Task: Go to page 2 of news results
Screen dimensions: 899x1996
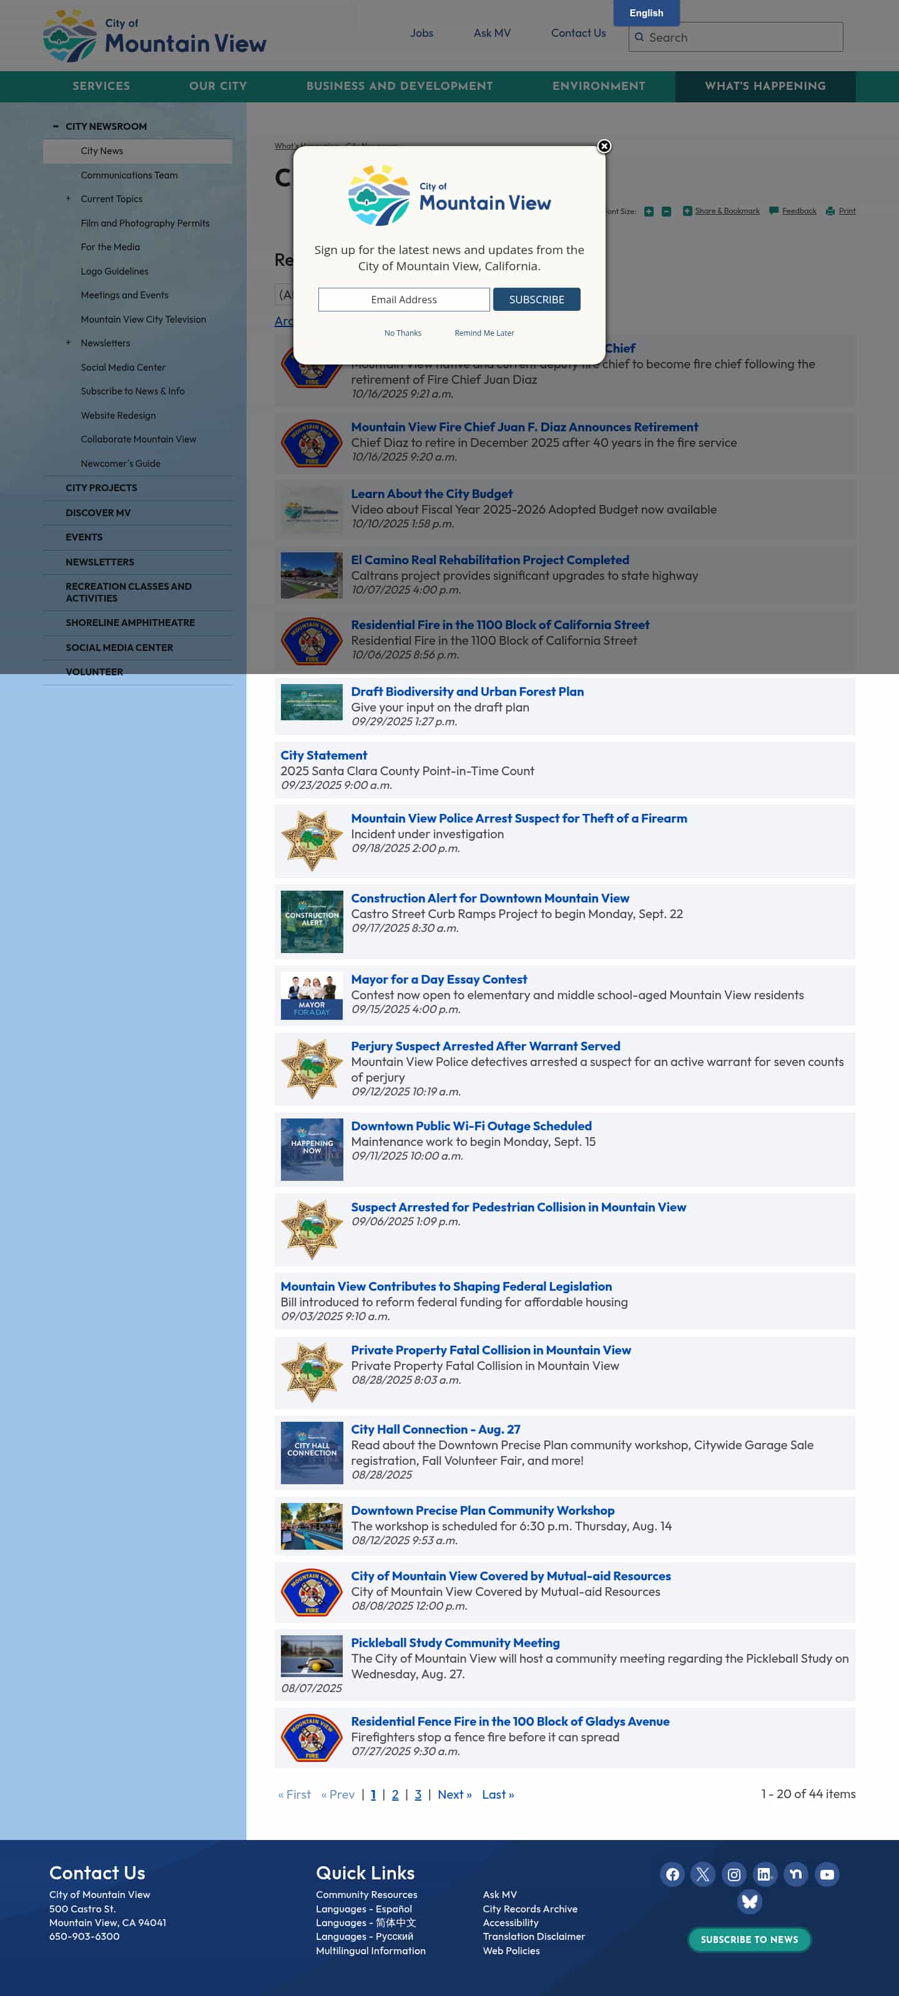Action: click(395, 1794)
